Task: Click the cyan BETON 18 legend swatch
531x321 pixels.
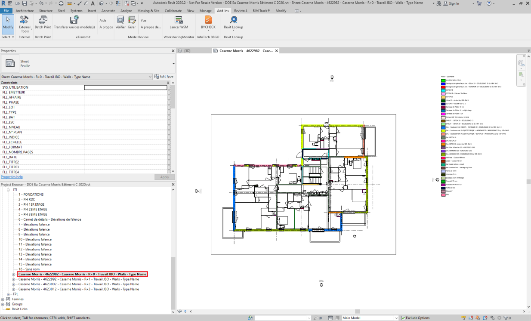Action: (x=443, y=90)
